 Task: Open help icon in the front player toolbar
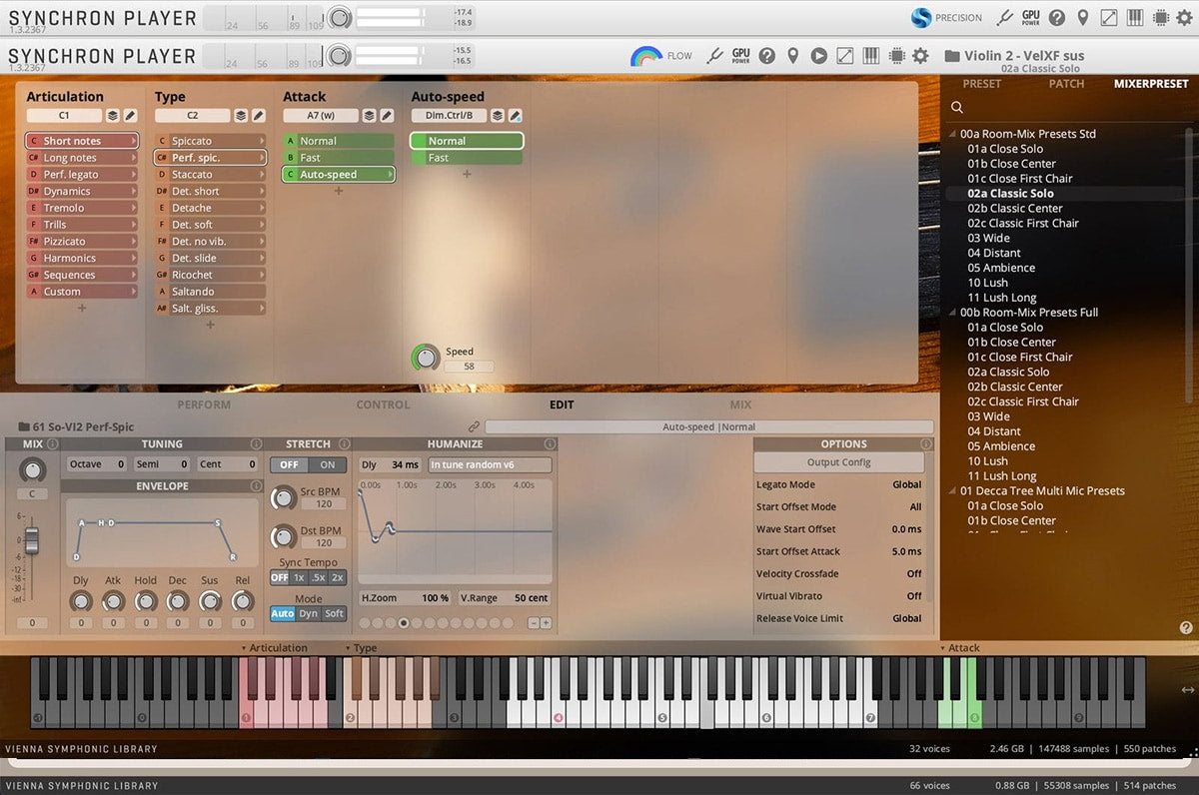pyautogui.click(x=766, y=56)
